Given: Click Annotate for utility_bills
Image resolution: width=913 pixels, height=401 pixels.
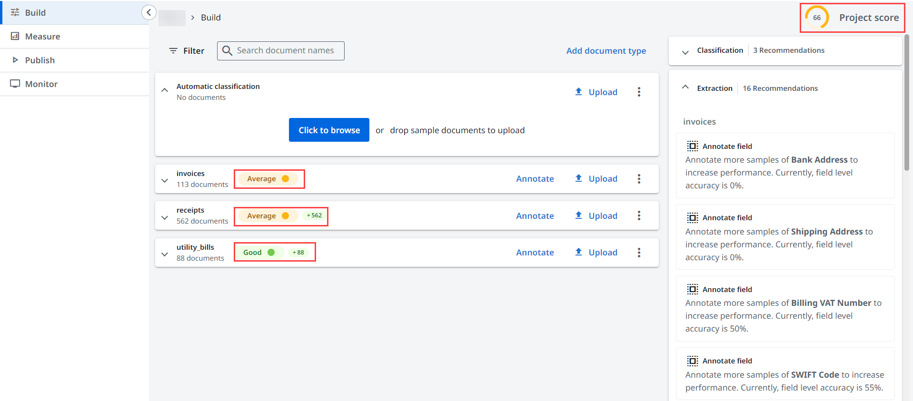Looking at the screenshot, I should pyautogui.click(x=535, y=253).
